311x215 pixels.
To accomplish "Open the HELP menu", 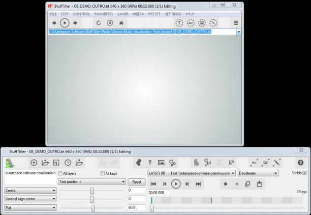I will tap(190, 14).
